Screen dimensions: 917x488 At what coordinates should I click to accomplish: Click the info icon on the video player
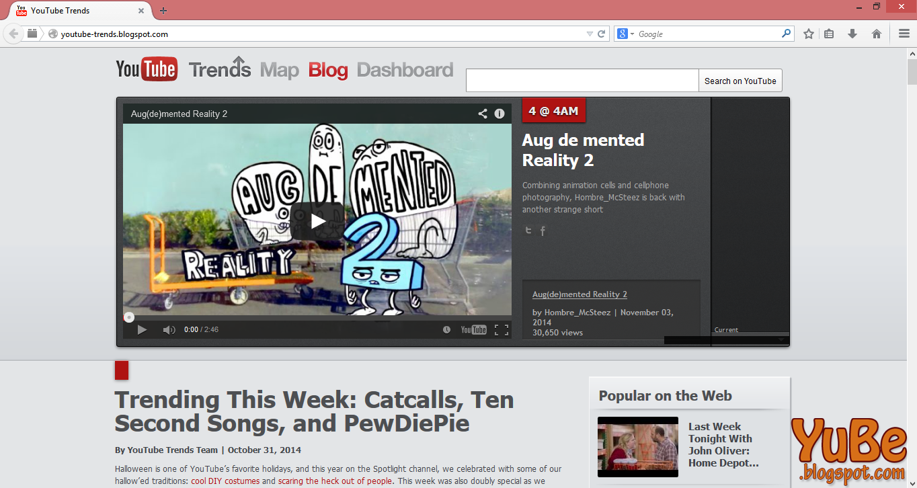(500, 114)
